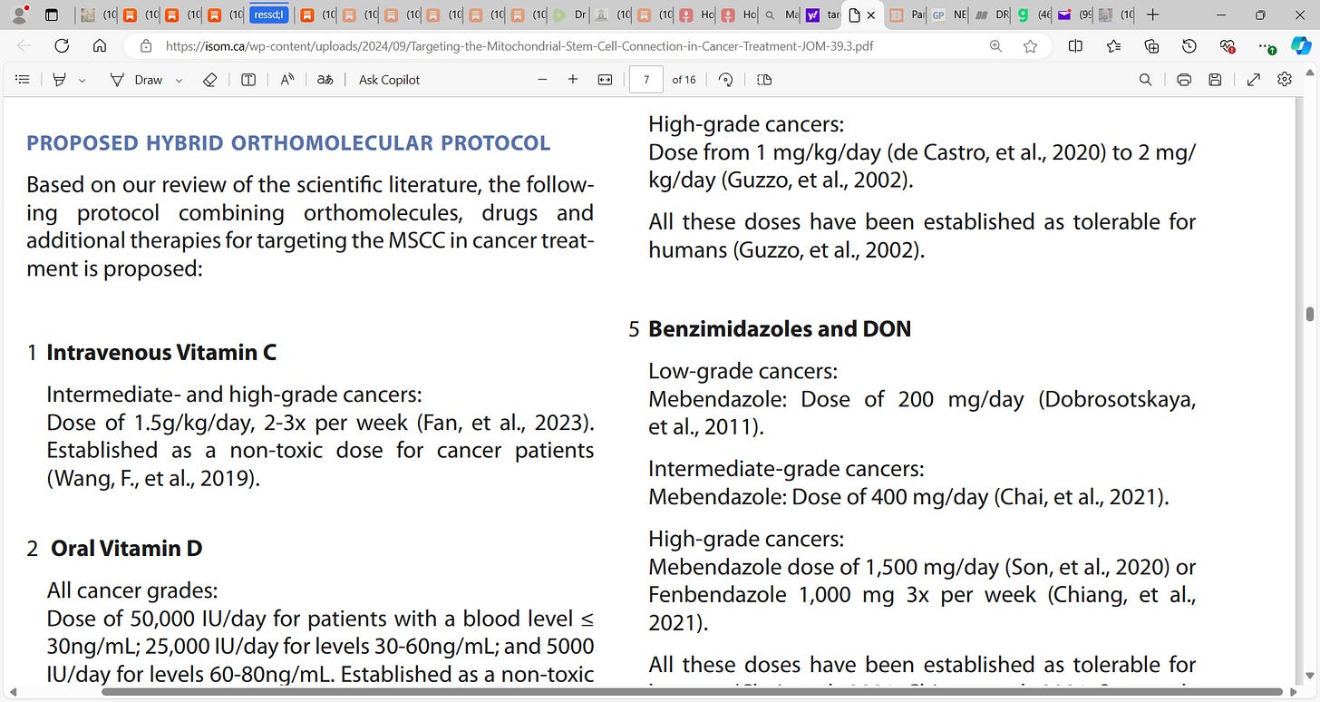The image size is (1320, 702).
Task: Activate the Draw tool
Action: 138,80
